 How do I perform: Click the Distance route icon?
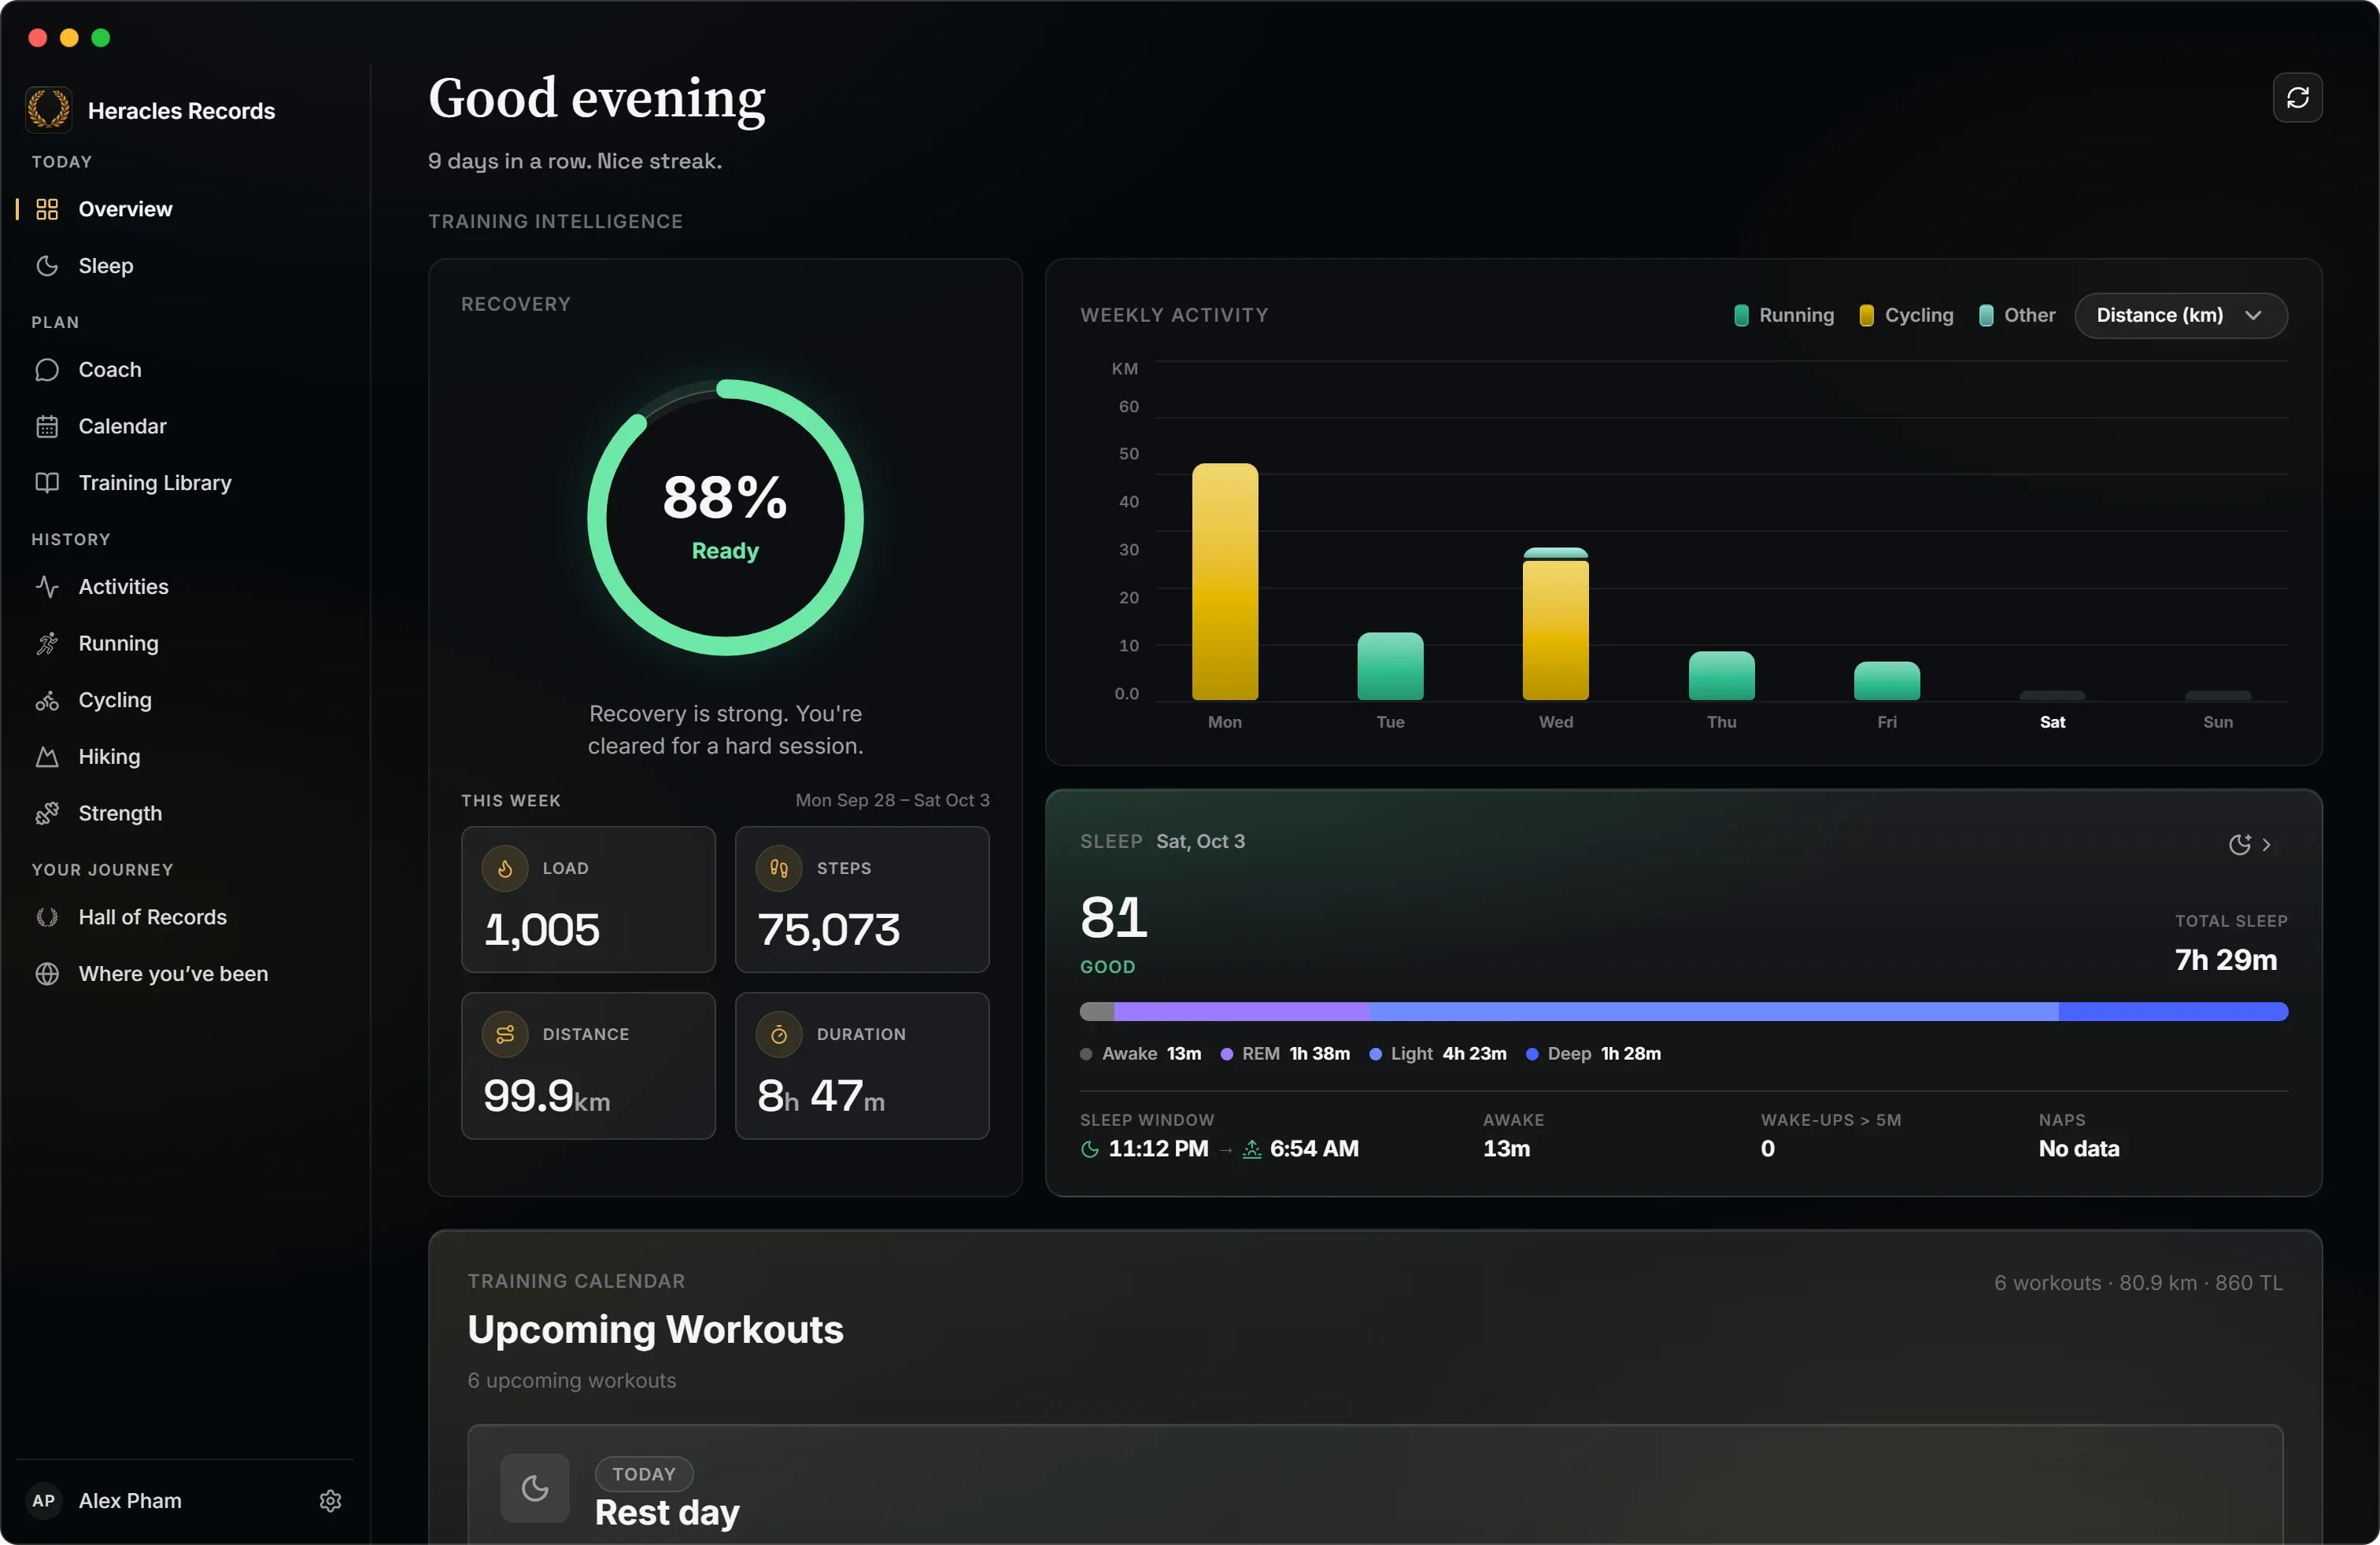click(505, 1034)
